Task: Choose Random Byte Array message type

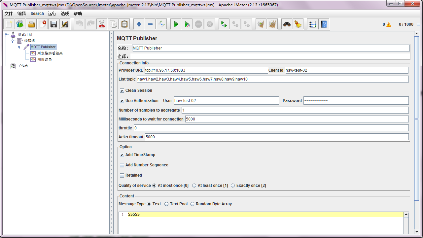Action: [x=192, y=204]
